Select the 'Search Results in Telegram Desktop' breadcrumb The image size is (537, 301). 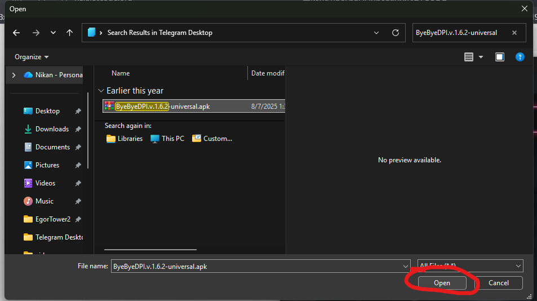160,33
